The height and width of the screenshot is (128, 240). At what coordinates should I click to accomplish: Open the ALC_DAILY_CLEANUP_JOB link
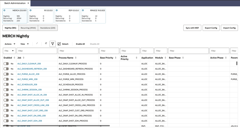click(x=29, y=63)
